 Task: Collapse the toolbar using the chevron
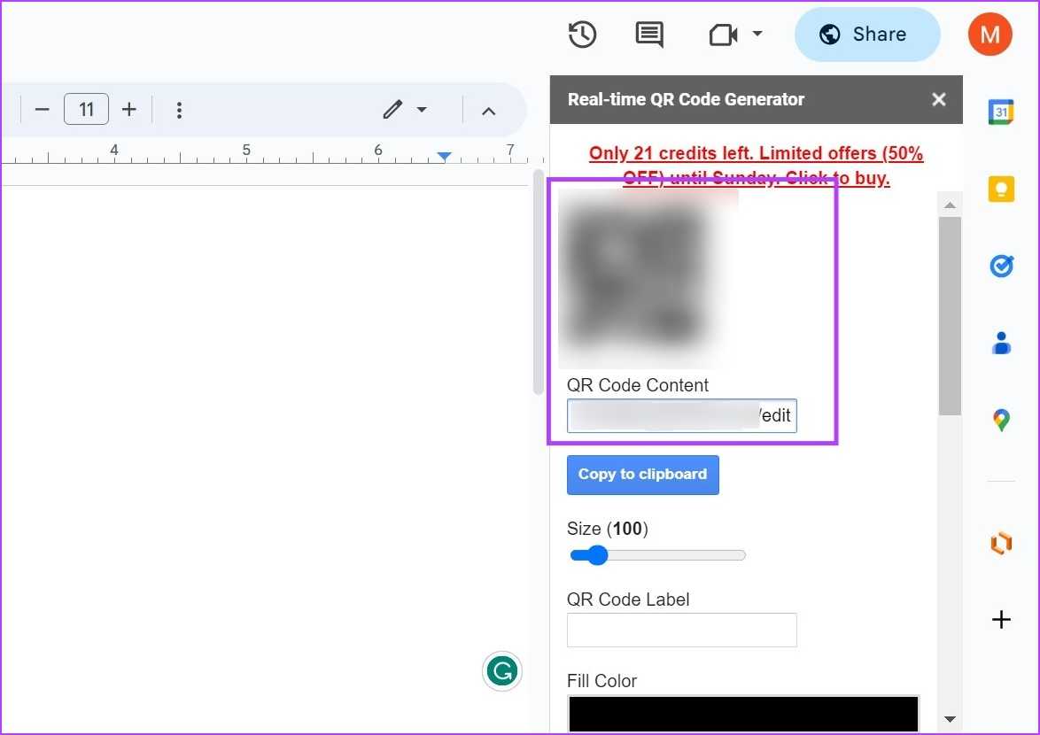click(x=488, y=110)
